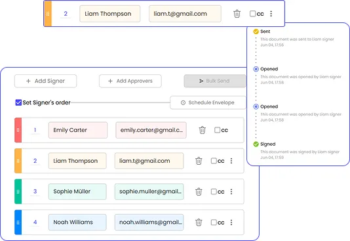Image resolution: width=350 pixels, height=241 pixels.
Task: Open more options for Sophie Müller
Action: 231,192
